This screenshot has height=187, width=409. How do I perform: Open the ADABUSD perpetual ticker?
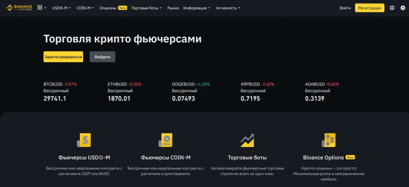coord(322,91)
